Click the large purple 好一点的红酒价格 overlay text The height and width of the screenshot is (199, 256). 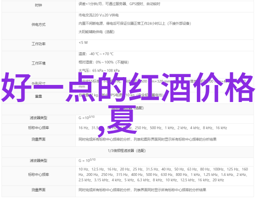click(x=128, y=87)
